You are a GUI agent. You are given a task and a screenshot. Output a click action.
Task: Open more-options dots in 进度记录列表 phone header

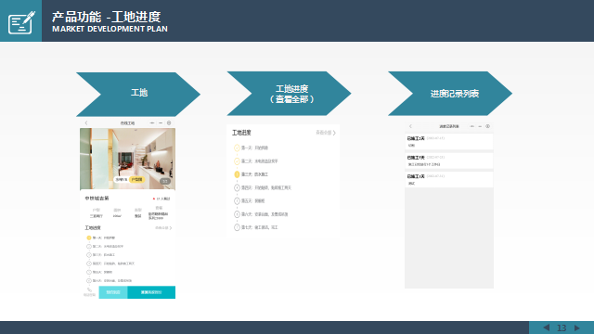click(472, 126)
